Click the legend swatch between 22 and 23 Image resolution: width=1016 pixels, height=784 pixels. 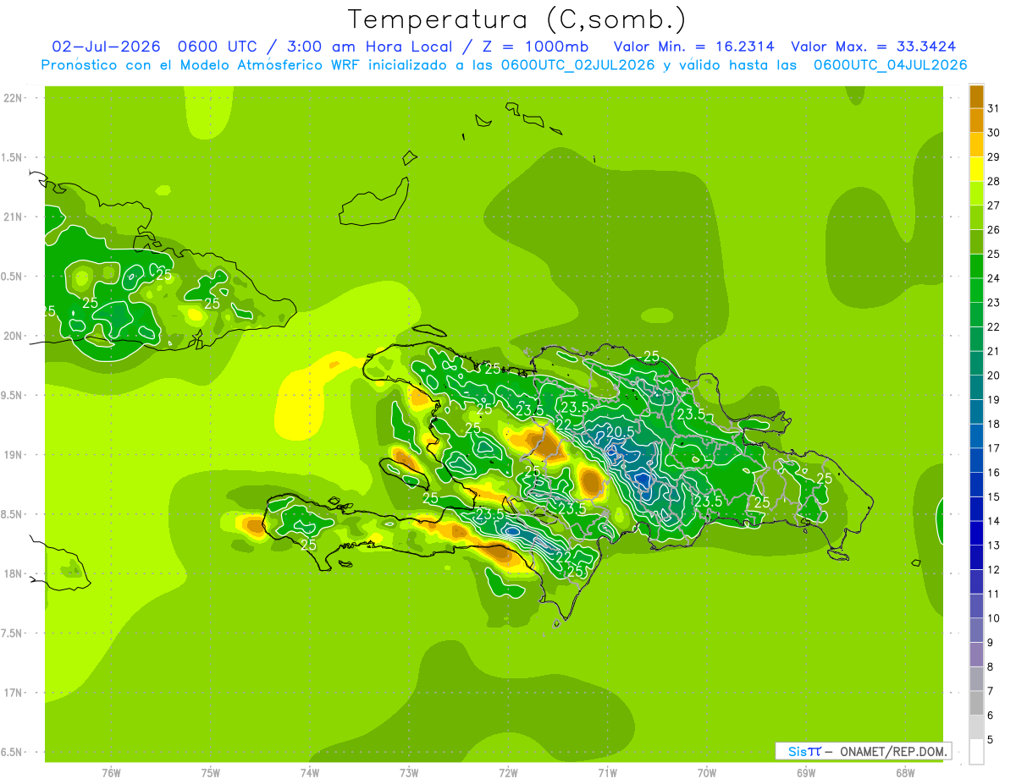[976, 315]
